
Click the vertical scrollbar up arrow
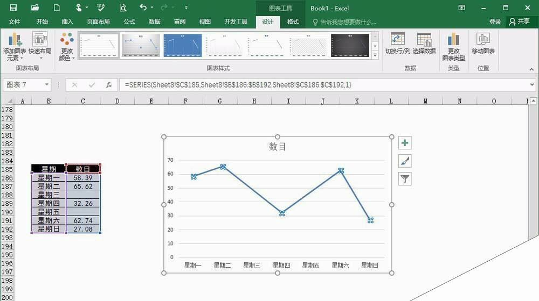(x=533, y=101)
